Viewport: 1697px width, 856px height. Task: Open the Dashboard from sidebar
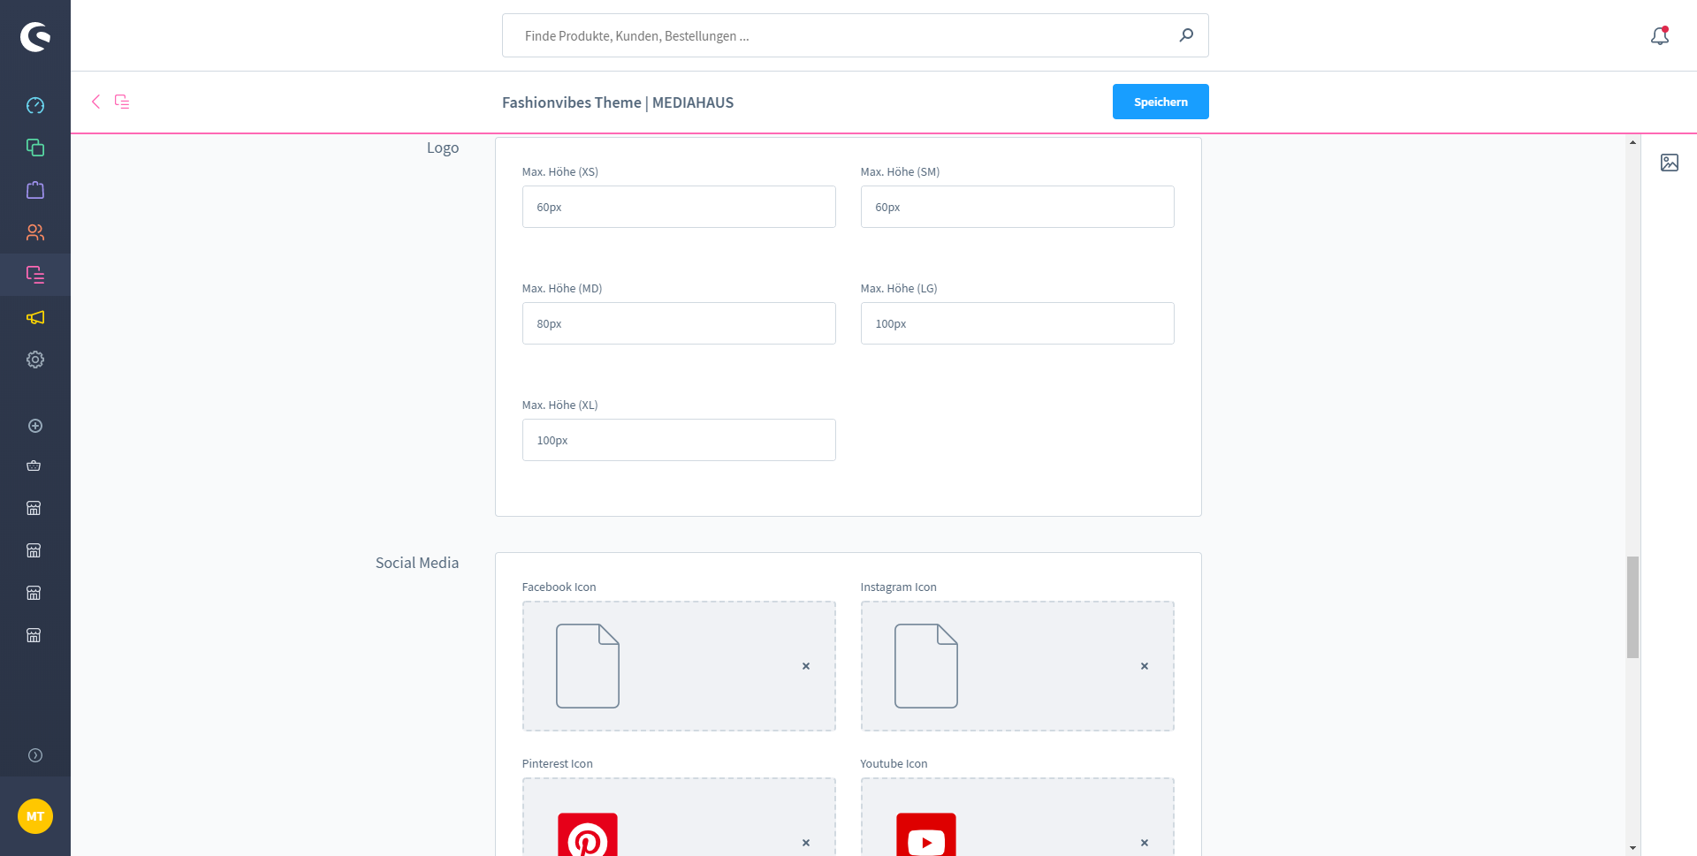point(35,106)
